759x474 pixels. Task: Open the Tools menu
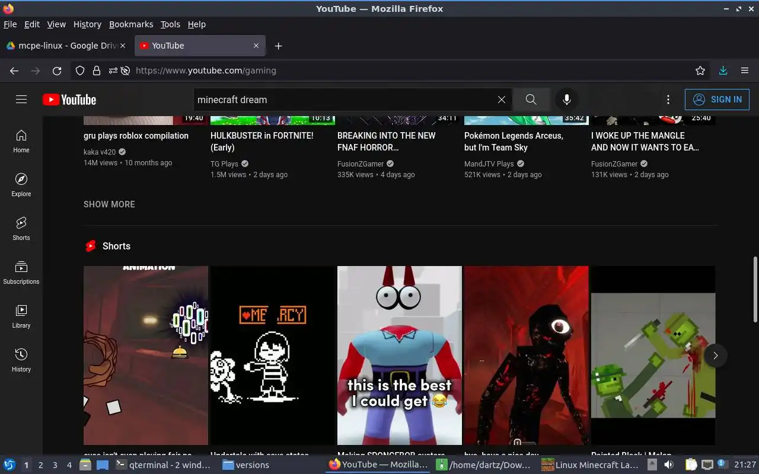(170, 24)
